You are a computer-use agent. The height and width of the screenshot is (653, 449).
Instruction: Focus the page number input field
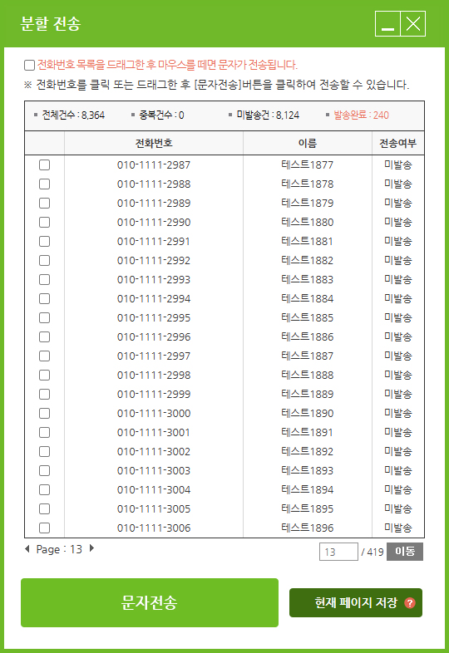pyautogui.click(x=338, y=552)
